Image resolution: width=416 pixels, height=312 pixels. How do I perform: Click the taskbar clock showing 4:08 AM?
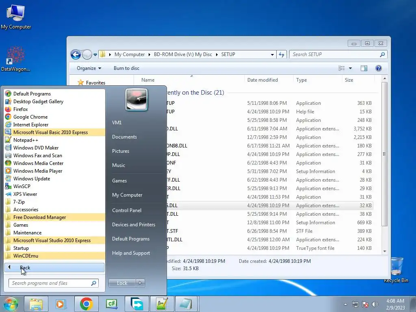[x=395, y=304]
